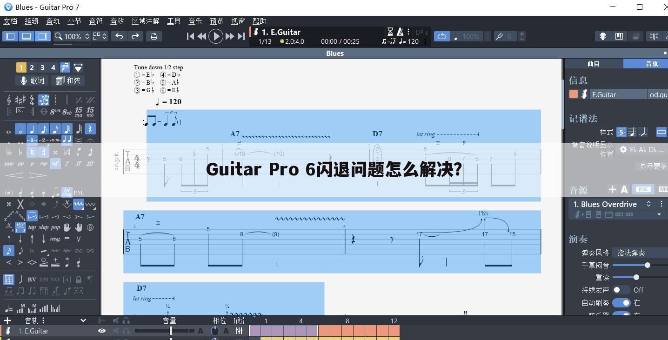Toggle the count-in hourglass icon
668x340 pixels.
click(390, 32)
